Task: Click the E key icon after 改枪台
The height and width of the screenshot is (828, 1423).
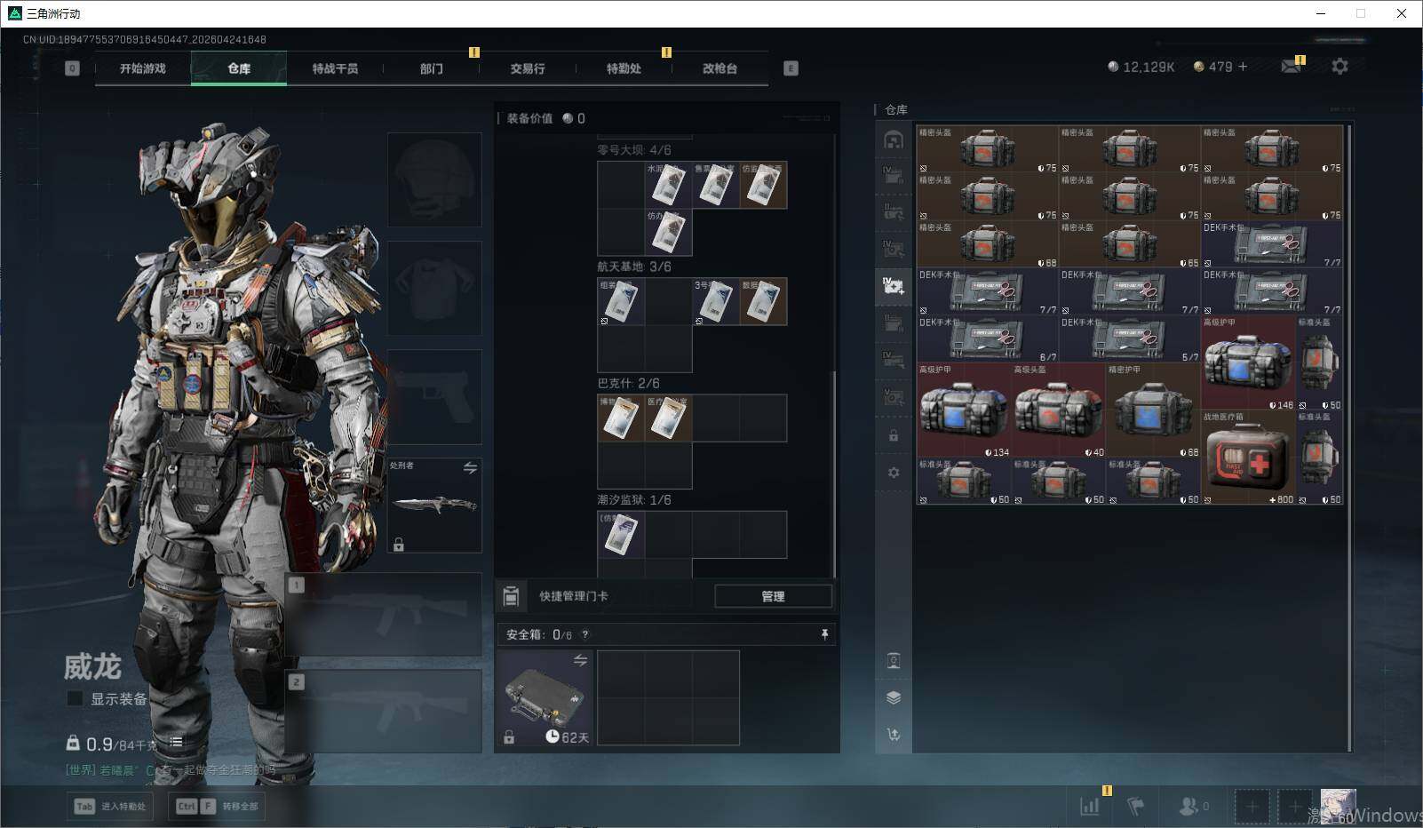Action: pos(791,68)
